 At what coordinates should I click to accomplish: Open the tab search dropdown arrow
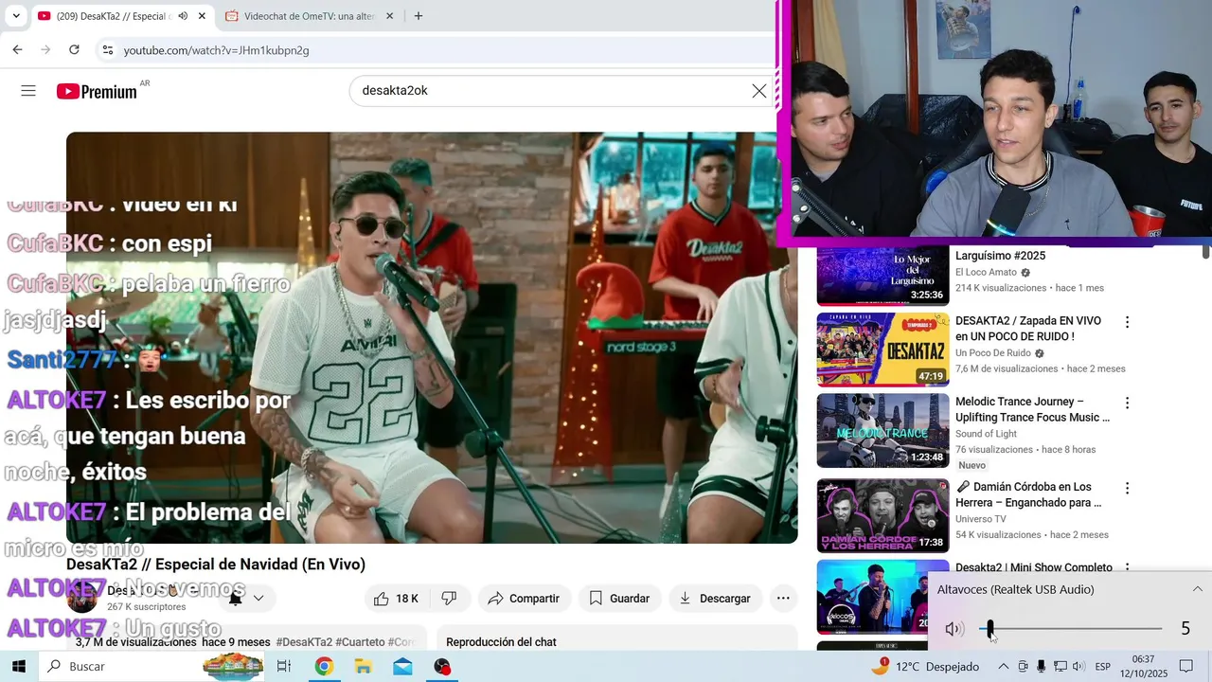(x=16, y=16)
